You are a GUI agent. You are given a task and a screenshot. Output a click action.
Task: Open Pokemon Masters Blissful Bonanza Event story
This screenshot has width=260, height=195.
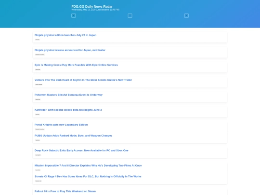(x=68, y=95)
